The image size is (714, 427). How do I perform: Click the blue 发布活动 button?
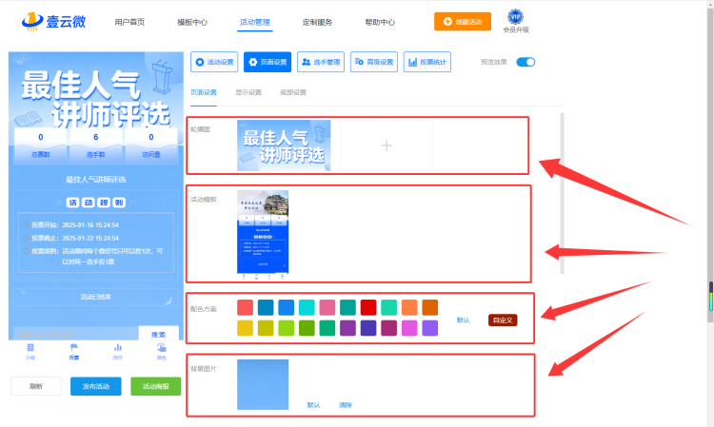point(95,386)
